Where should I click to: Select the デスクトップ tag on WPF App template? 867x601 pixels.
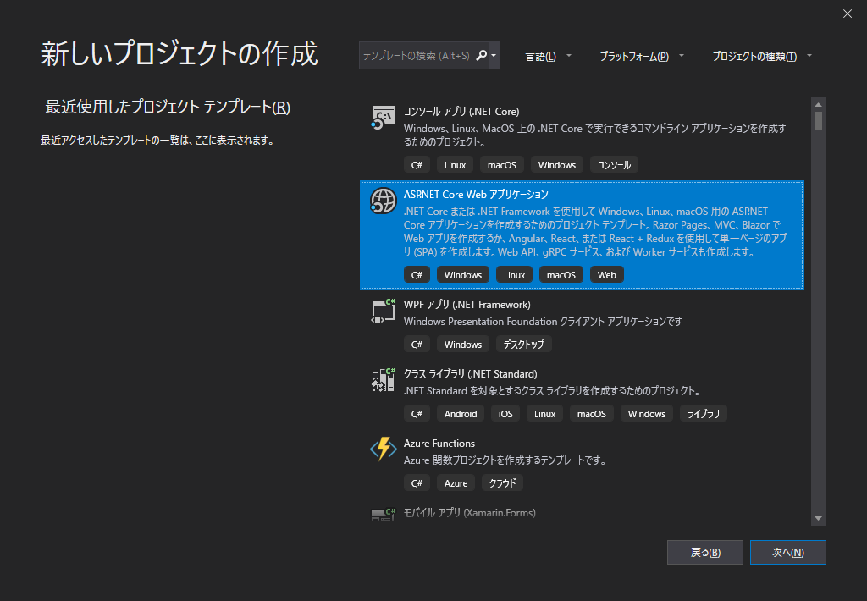(x=523, y=344)
